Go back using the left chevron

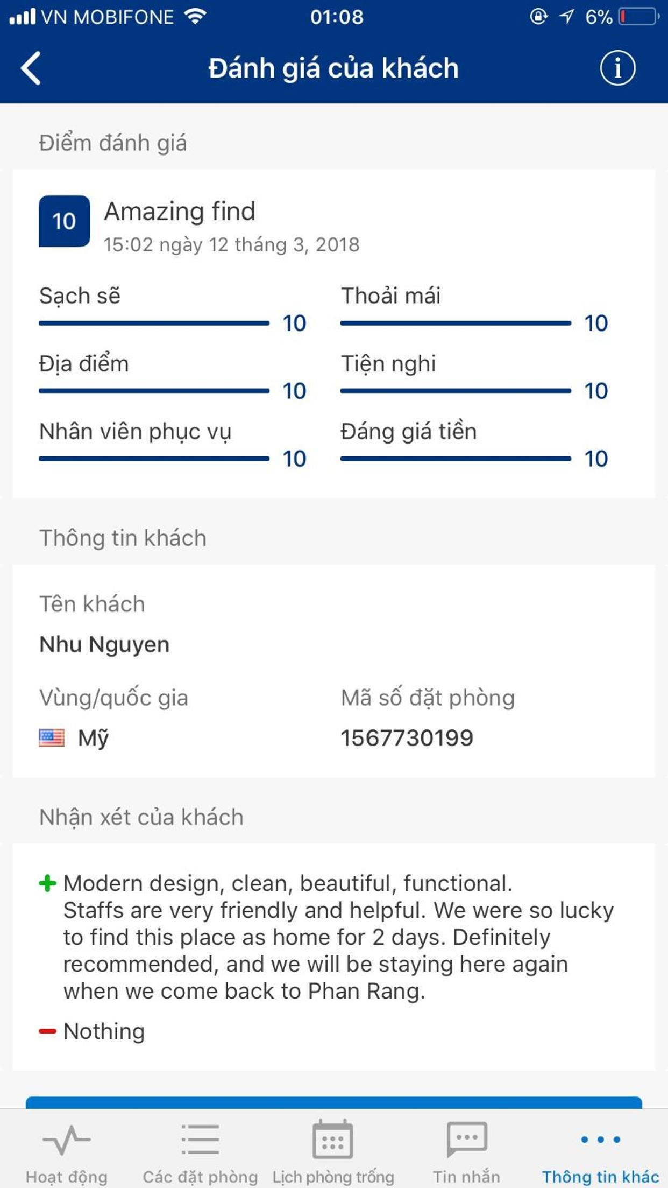point(31,68)
